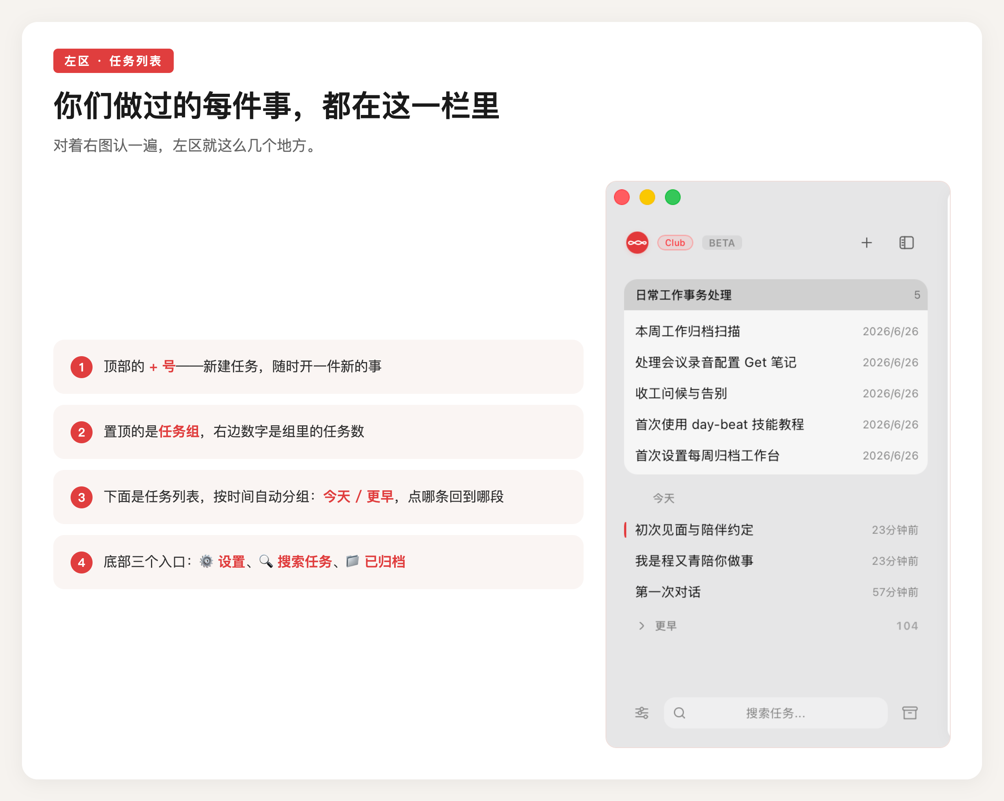The height and width of the screenshot is (801, 1004).
Task: Open task 本周工作归档扫描
Action: pos(775,331)
